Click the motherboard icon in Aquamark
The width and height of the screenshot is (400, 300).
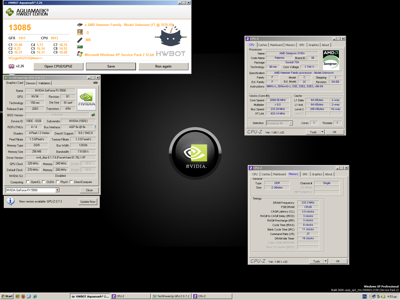[80, 32]
